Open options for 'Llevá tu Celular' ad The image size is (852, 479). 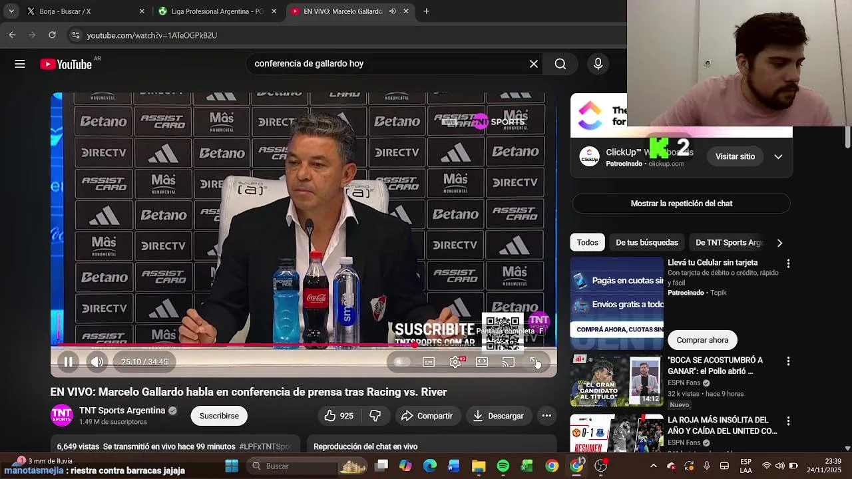point(788,264)
